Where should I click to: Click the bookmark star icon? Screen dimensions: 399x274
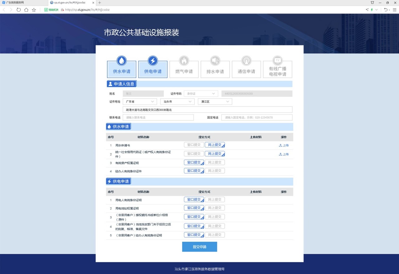pyautogui.click(x=34, y=10)
